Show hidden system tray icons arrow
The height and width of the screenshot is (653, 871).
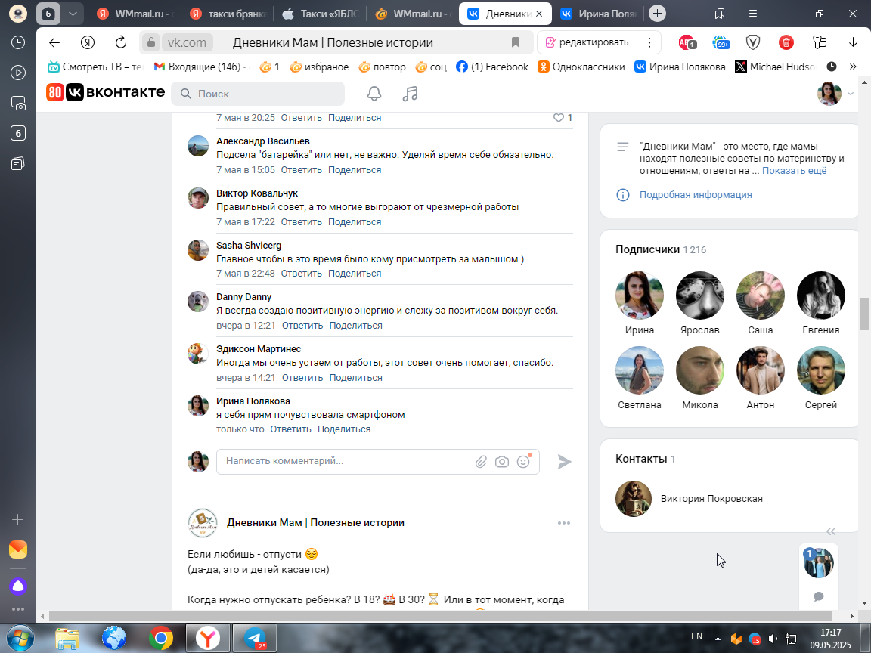tap(718, 639)
